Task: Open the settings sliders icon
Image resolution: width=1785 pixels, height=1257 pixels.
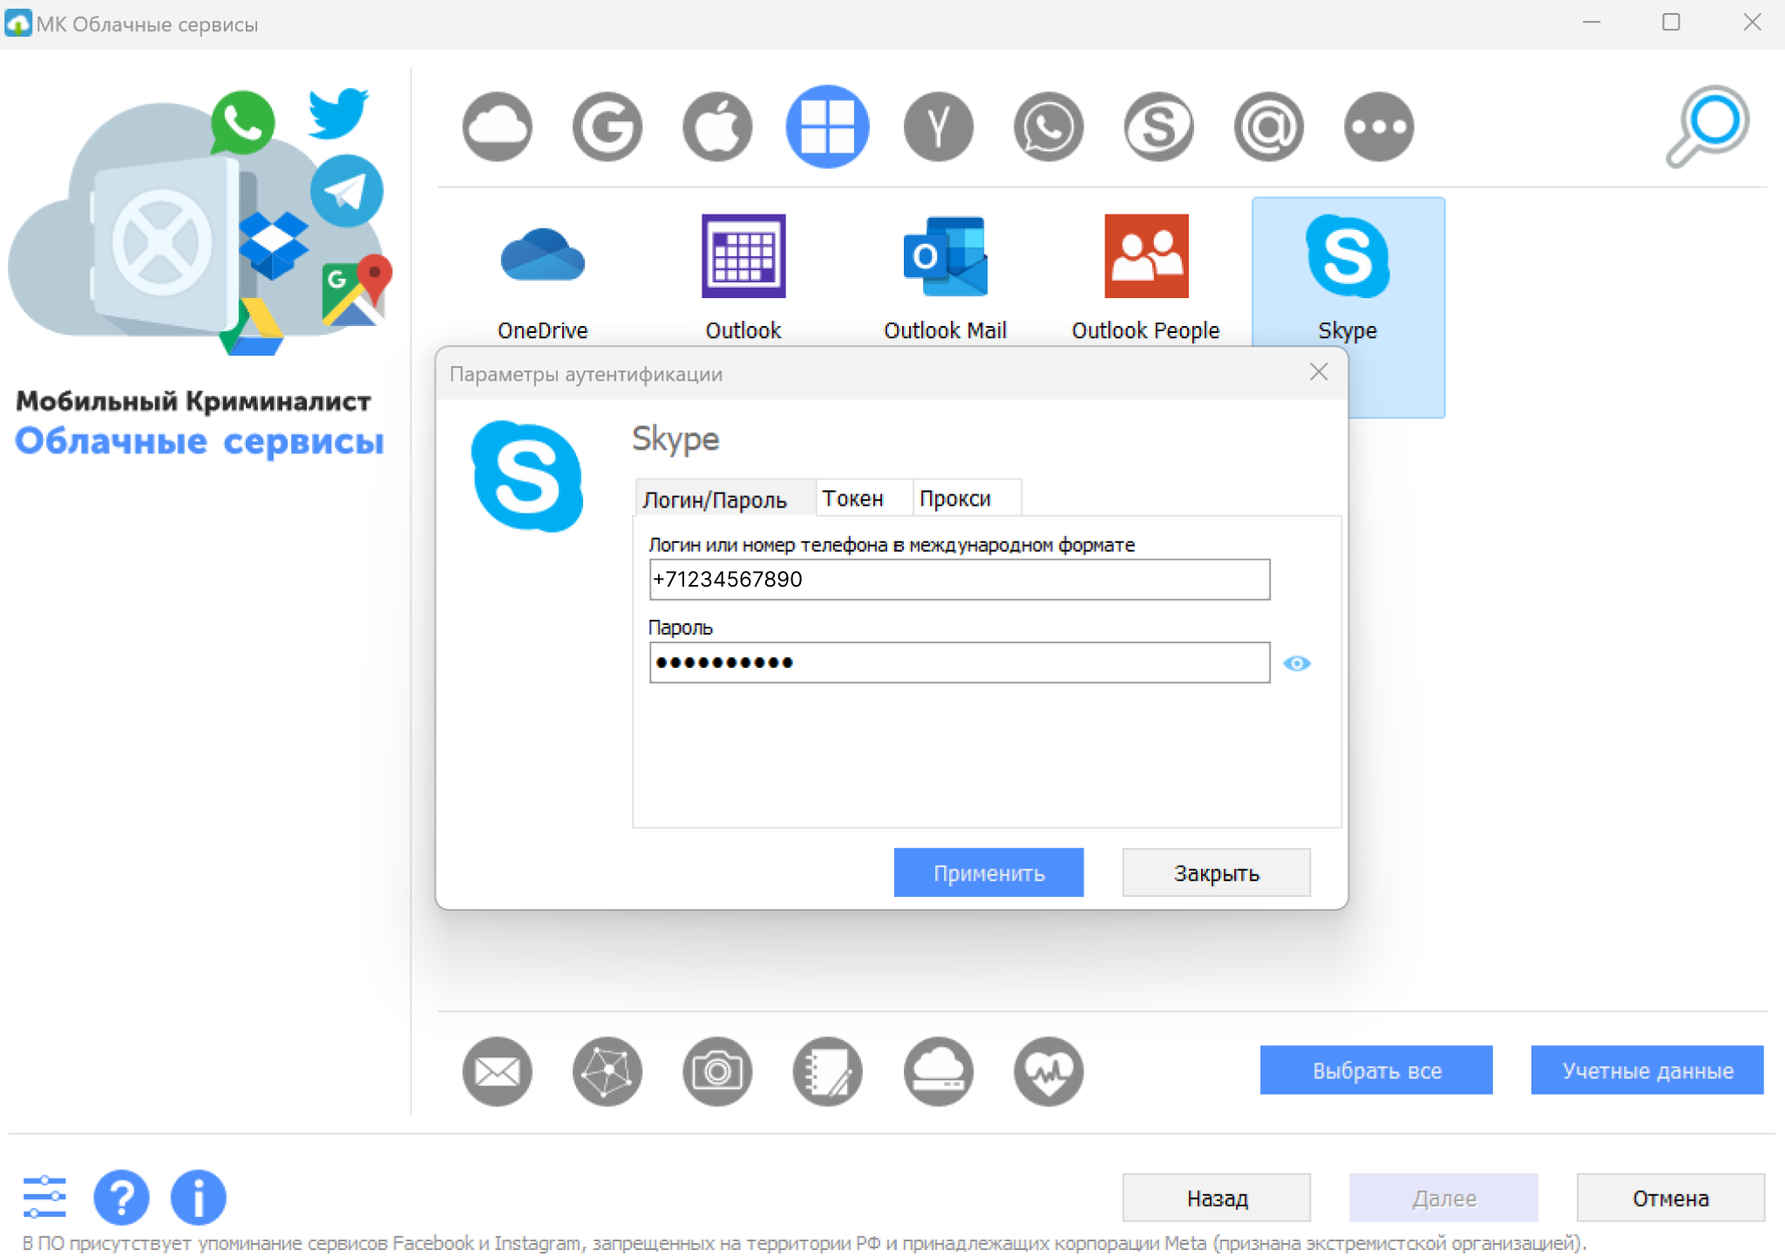Action: (44, 1197)
